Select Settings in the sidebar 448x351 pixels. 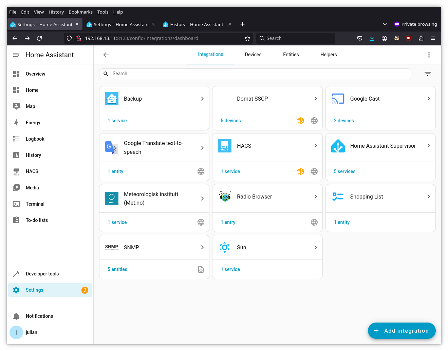(50, 290)
